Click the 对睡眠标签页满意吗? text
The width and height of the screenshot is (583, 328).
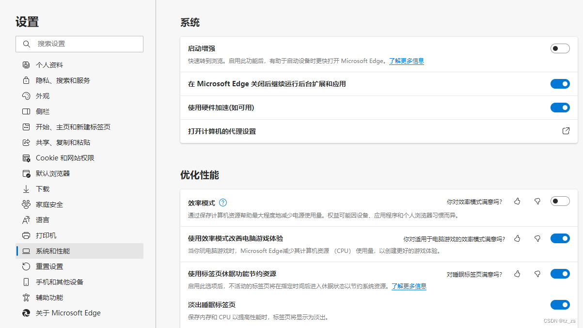click(x=474, y=274)
